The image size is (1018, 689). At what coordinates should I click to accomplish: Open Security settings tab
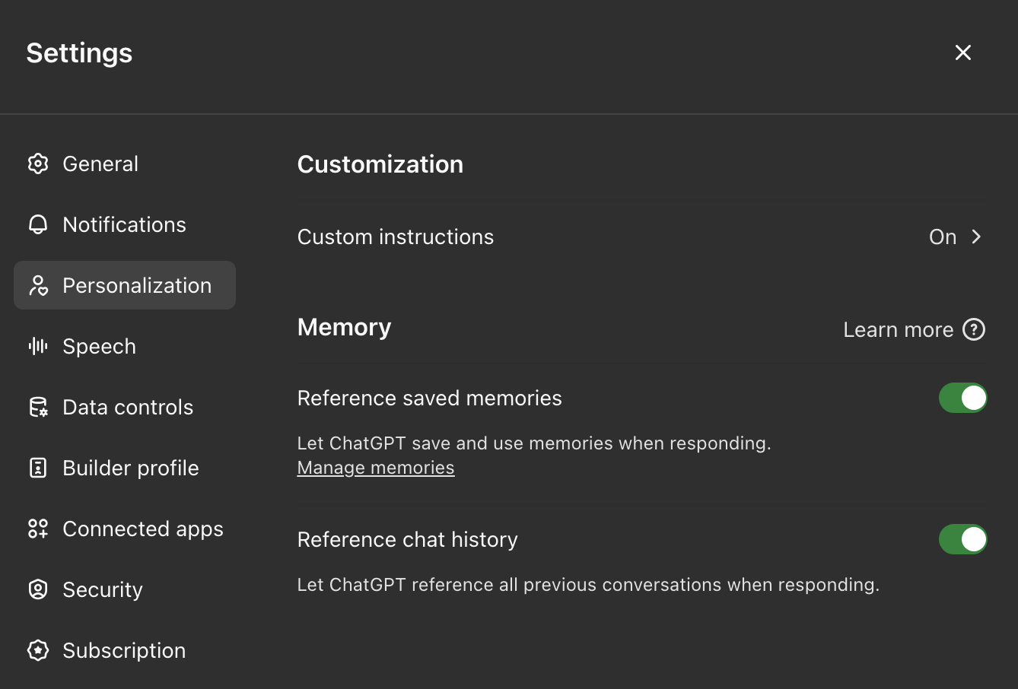pyautogui.click(x=125, y=589)
